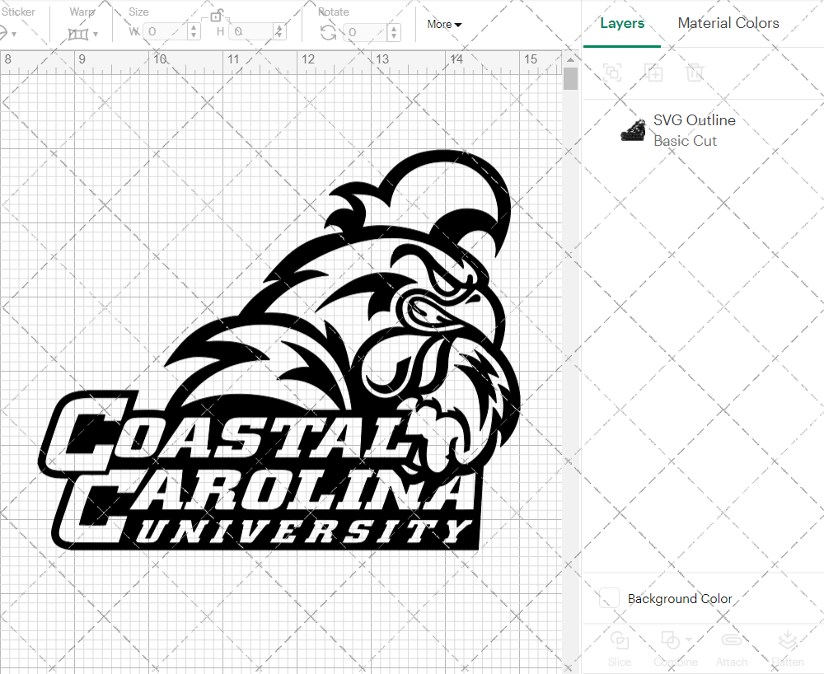This screenshot has width=824, height=674.
Task: Select the Flatten tool
Action: tap(787, 648)
